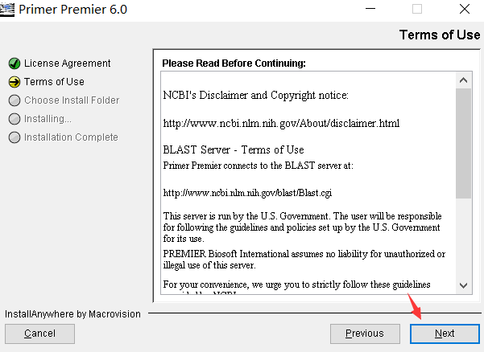Click the Primer Premier app icon in title bar

(x=6, y=9)
